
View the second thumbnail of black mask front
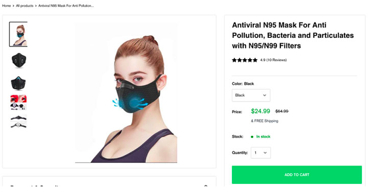point(18,60)
